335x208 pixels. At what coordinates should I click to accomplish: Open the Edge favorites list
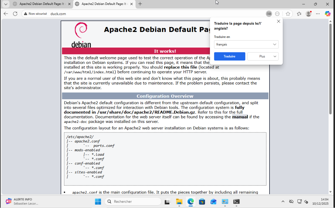click(298, 14)
